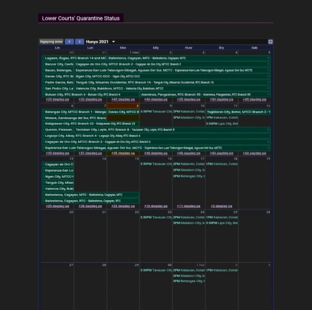Go to previous month with left arrow

pos(69,42)
